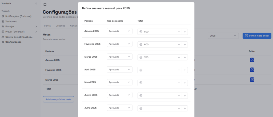This screenshot has height=117, width=273.
Task: Click edit icon for Janeiro 2025 row
Action: (x=252, y=60)
